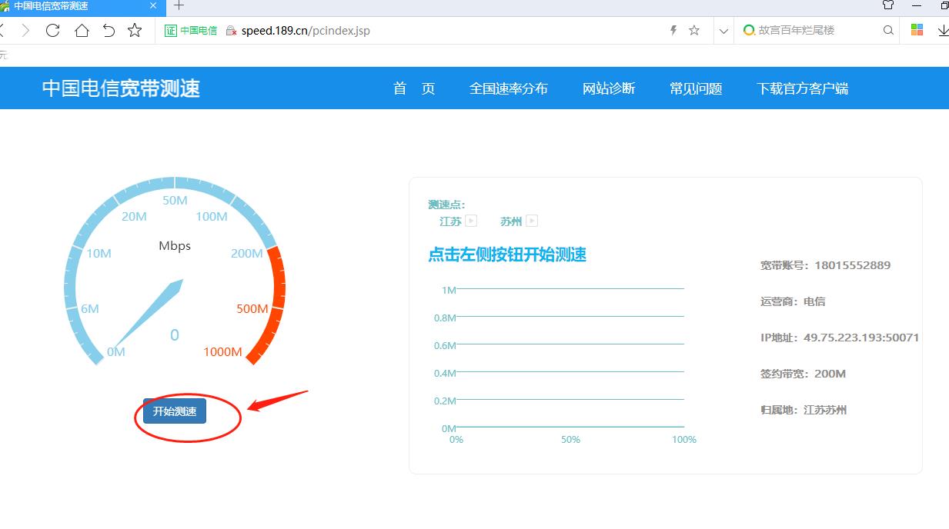
Task: Click the 中国电信宽带测速 site title
Action: coord(121,88)
